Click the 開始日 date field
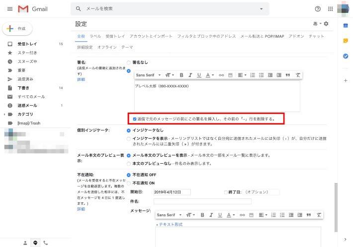This screenshot has height=247, width=353. tap(172, 192)
